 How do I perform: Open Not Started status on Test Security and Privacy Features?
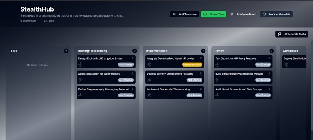[x=263, y=65]
